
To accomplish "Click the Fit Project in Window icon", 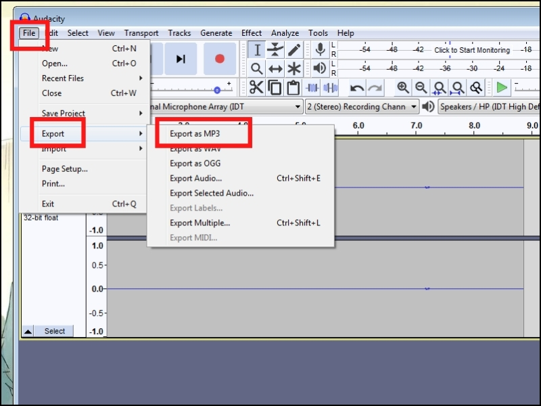I will (457, 88).
